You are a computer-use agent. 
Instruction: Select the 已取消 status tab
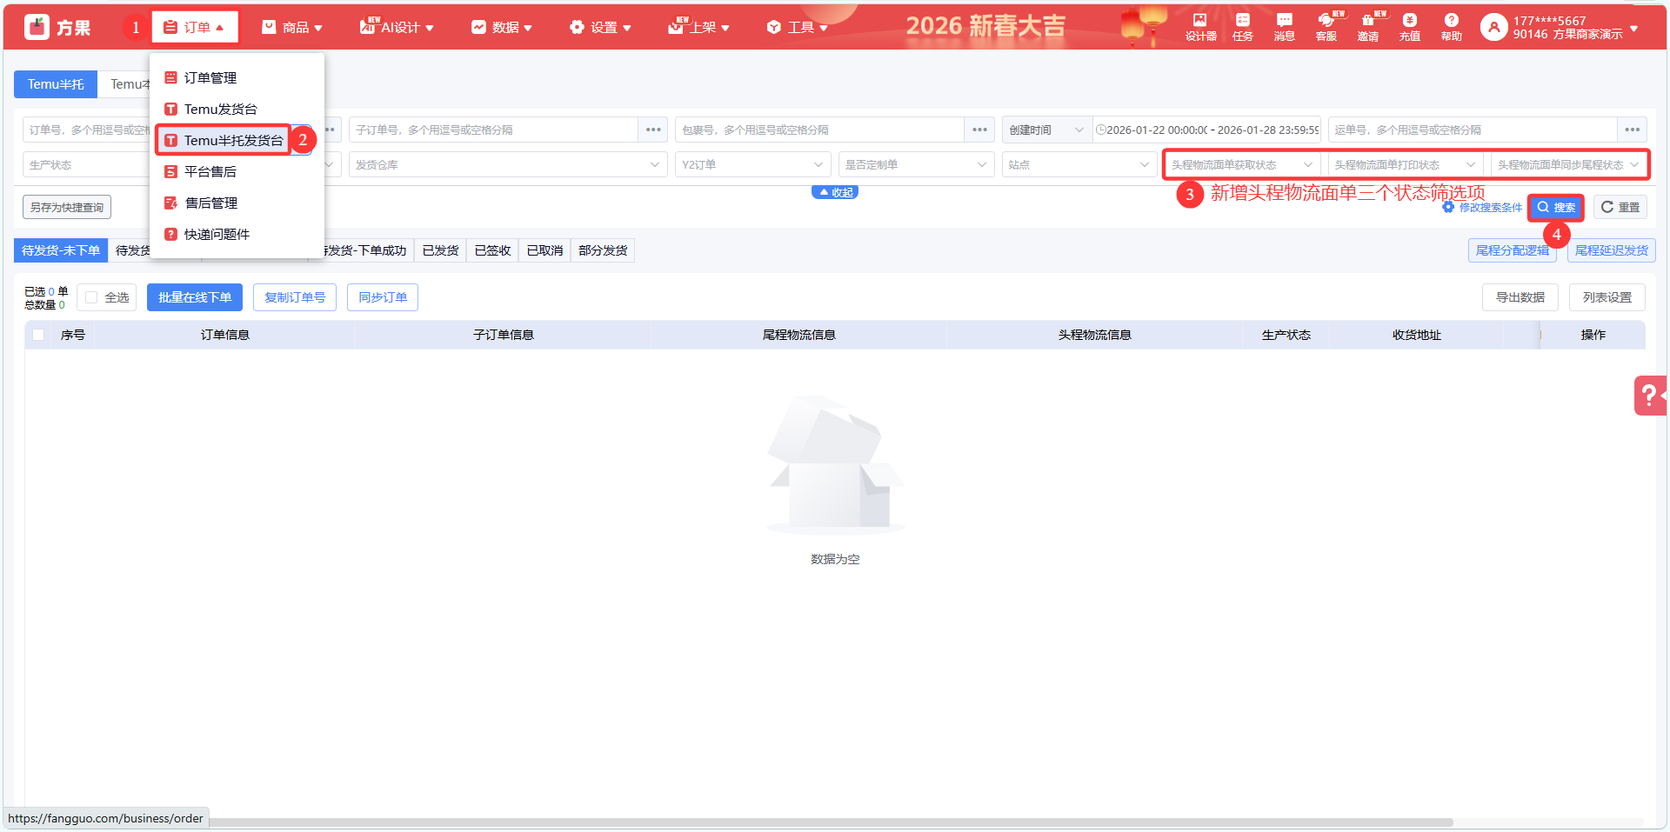544,250
